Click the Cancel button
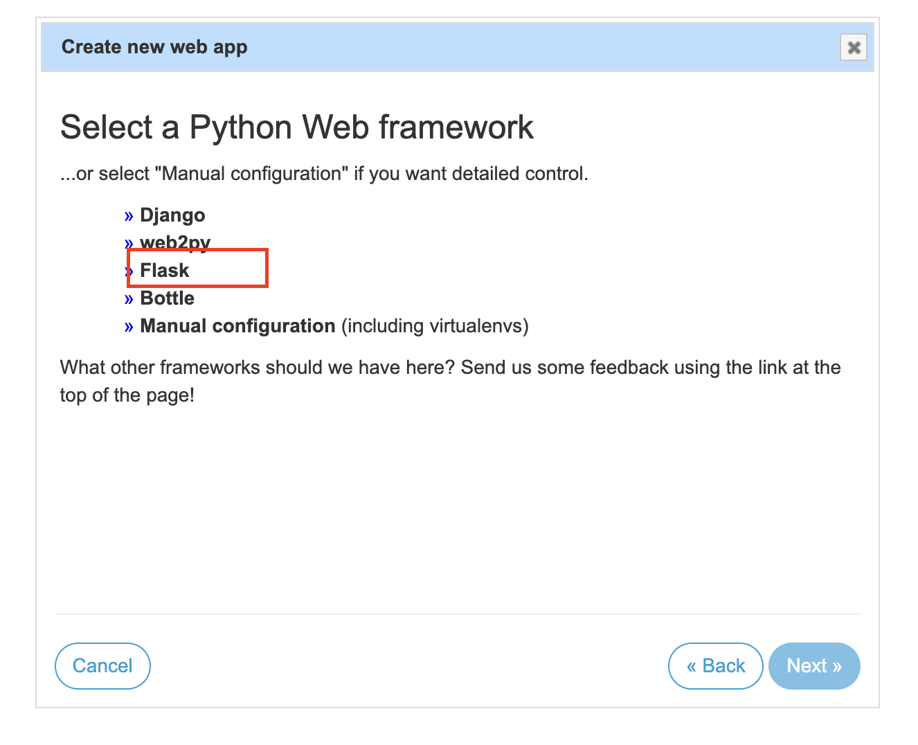918x745 pixels. point(102,666)
